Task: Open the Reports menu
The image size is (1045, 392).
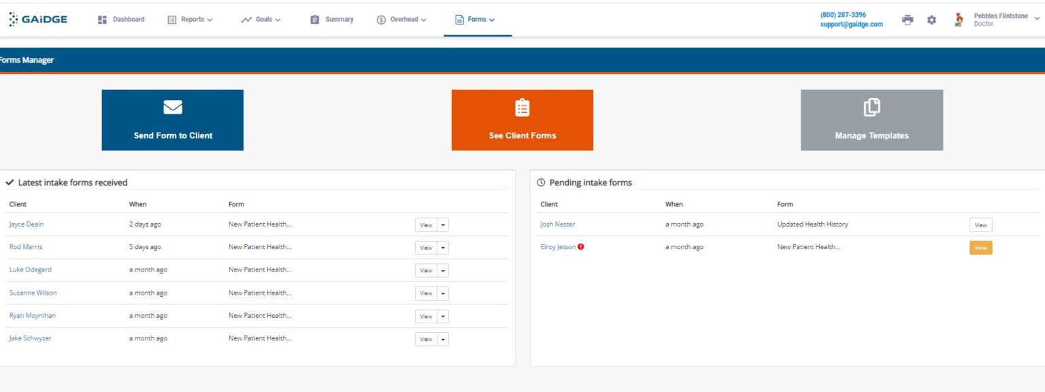Action: click(x=190, y=20)
